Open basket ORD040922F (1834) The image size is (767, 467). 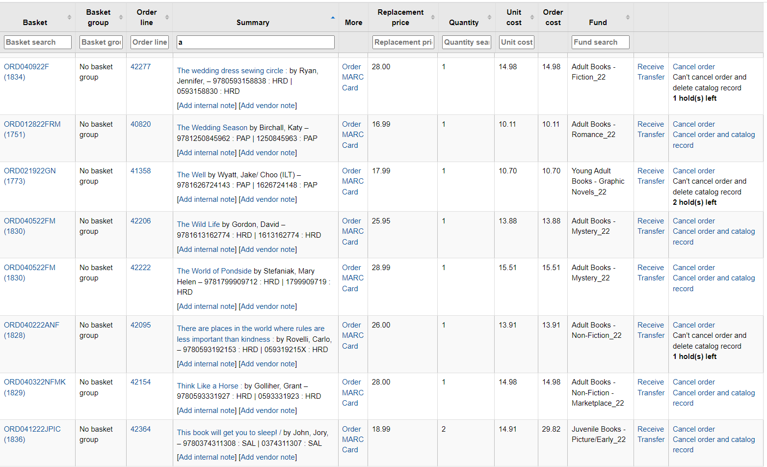coord(26,72)
